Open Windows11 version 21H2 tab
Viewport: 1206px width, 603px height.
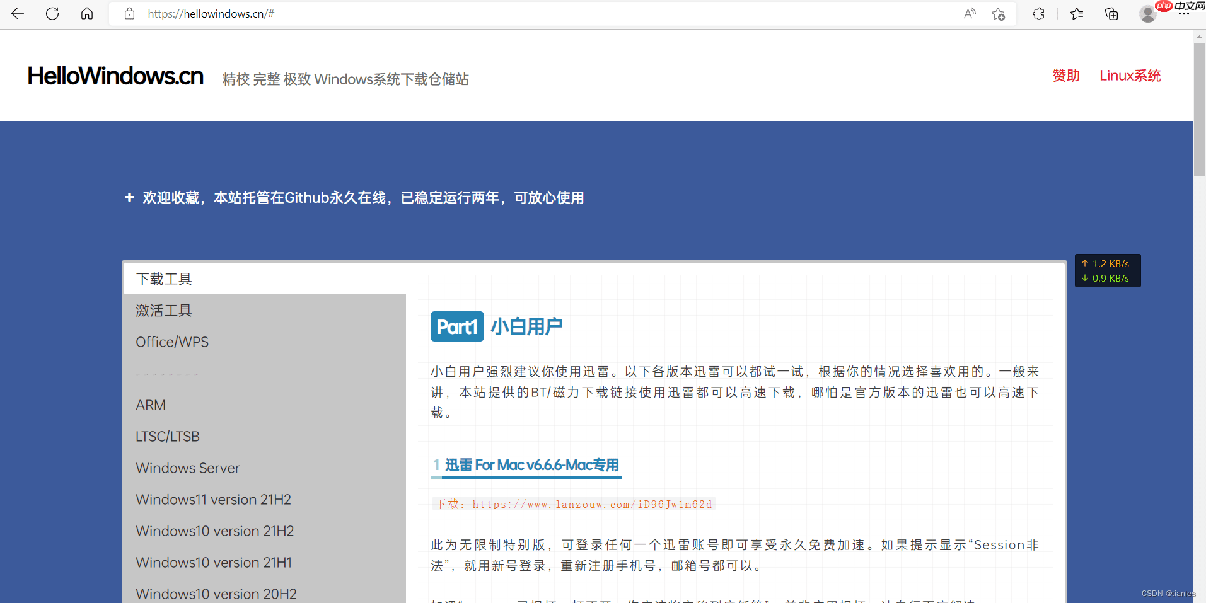coord(265,499)
